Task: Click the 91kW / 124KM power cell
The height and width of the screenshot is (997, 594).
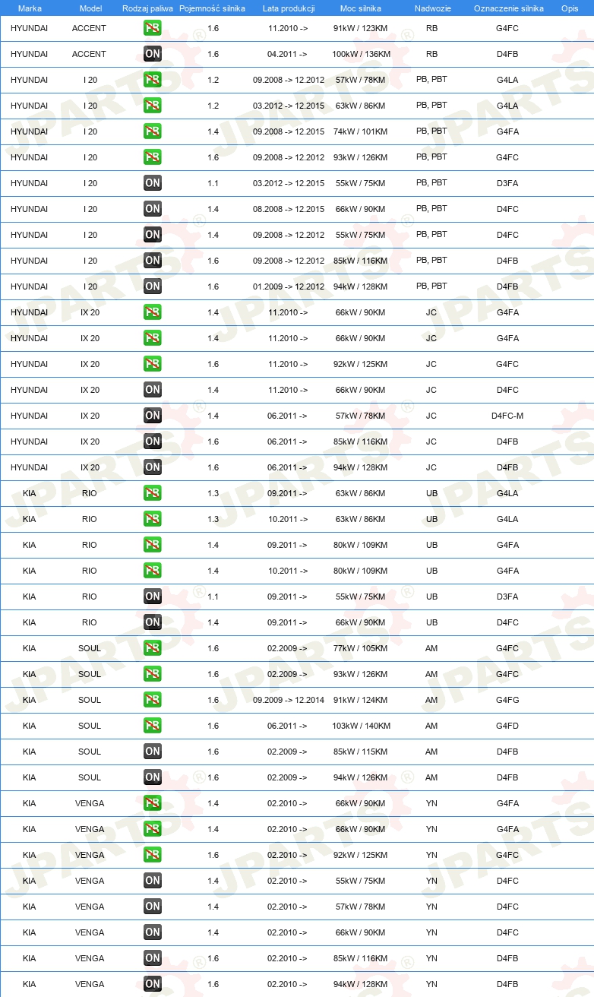Action: [361, 700]
